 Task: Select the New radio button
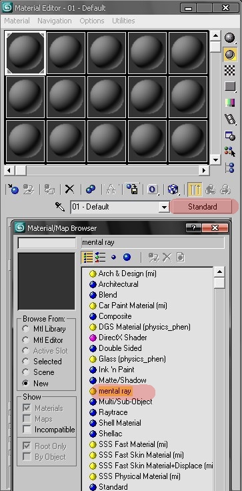[25, 384]
